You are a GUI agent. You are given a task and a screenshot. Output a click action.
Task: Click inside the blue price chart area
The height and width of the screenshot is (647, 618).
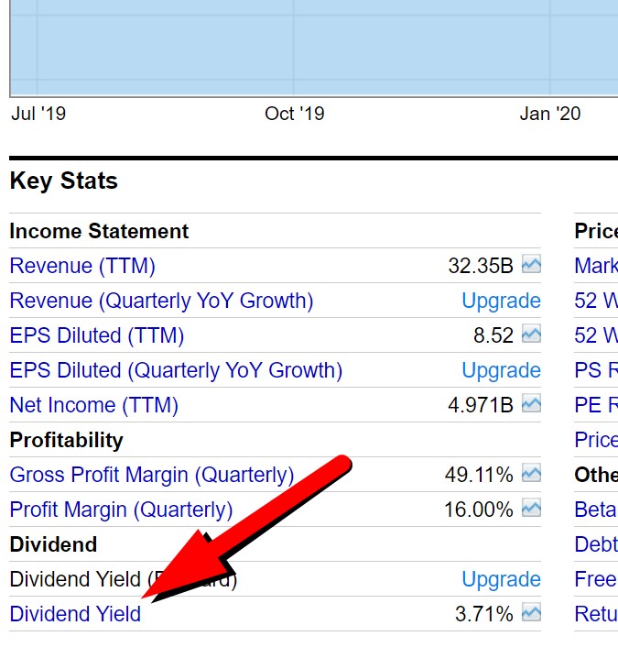coord(311,46)
